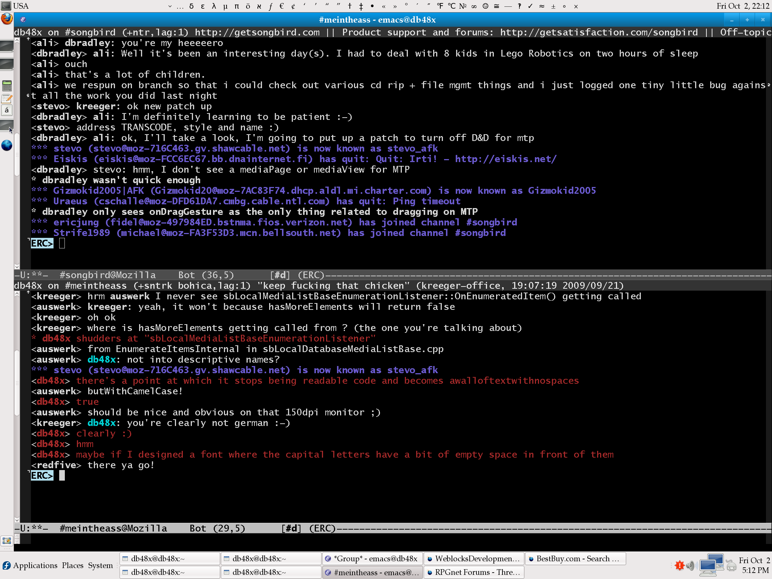Insert the dagger † symbol from the palette
The height and width of the screenshot is (579, 772).
click(350, 6)
